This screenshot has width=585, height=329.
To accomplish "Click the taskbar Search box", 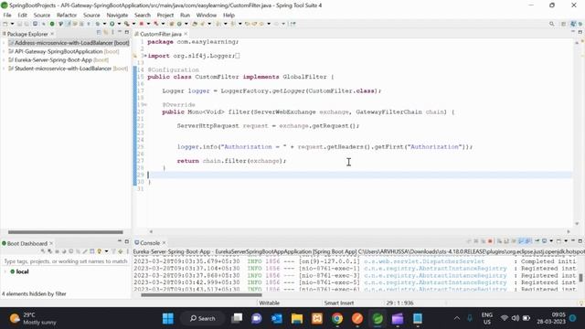I will tap(203, 319).
